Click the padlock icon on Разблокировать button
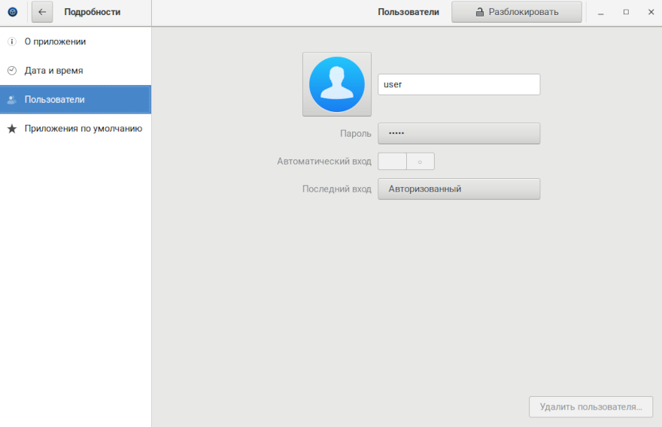The width and height of the screenshot is (662, 427). point(479,12)
